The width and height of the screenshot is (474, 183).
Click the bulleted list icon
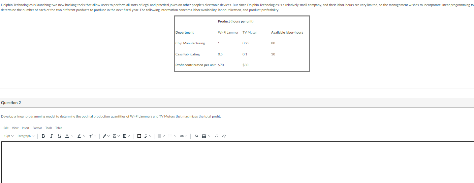[170, 136]
